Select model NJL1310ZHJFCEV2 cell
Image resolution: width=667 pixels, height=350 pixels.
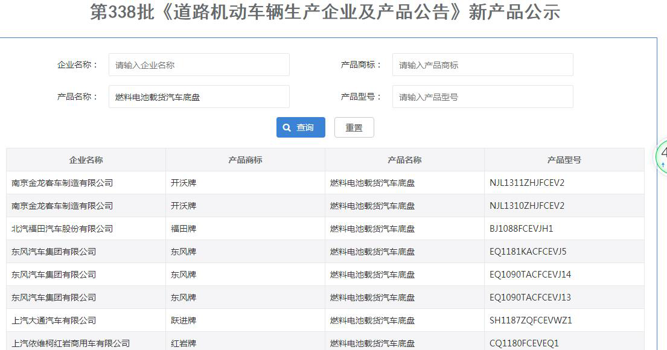(564, 206)
